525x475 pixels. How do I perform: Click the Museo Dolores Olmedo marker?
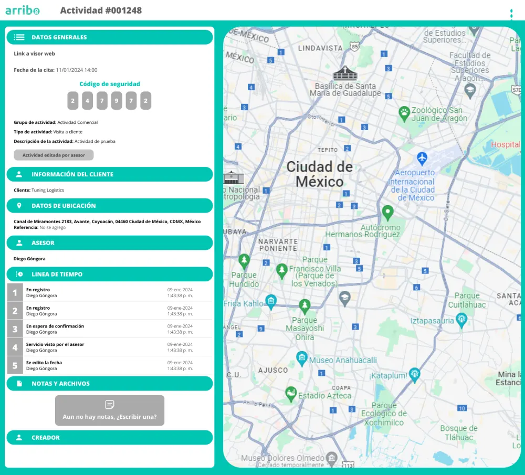[331, 459]
